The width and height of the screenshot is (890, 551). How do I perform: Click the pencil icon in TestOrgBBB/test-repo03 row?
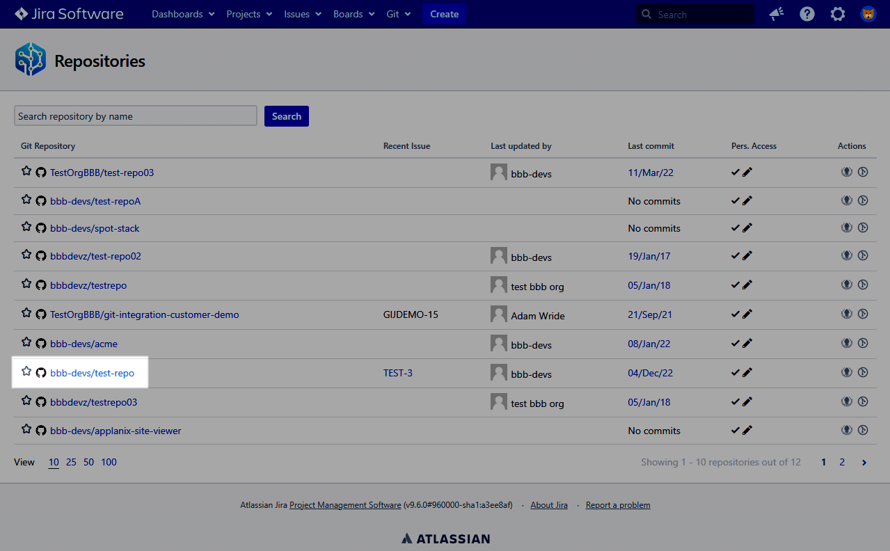click(x=747, y=173)
